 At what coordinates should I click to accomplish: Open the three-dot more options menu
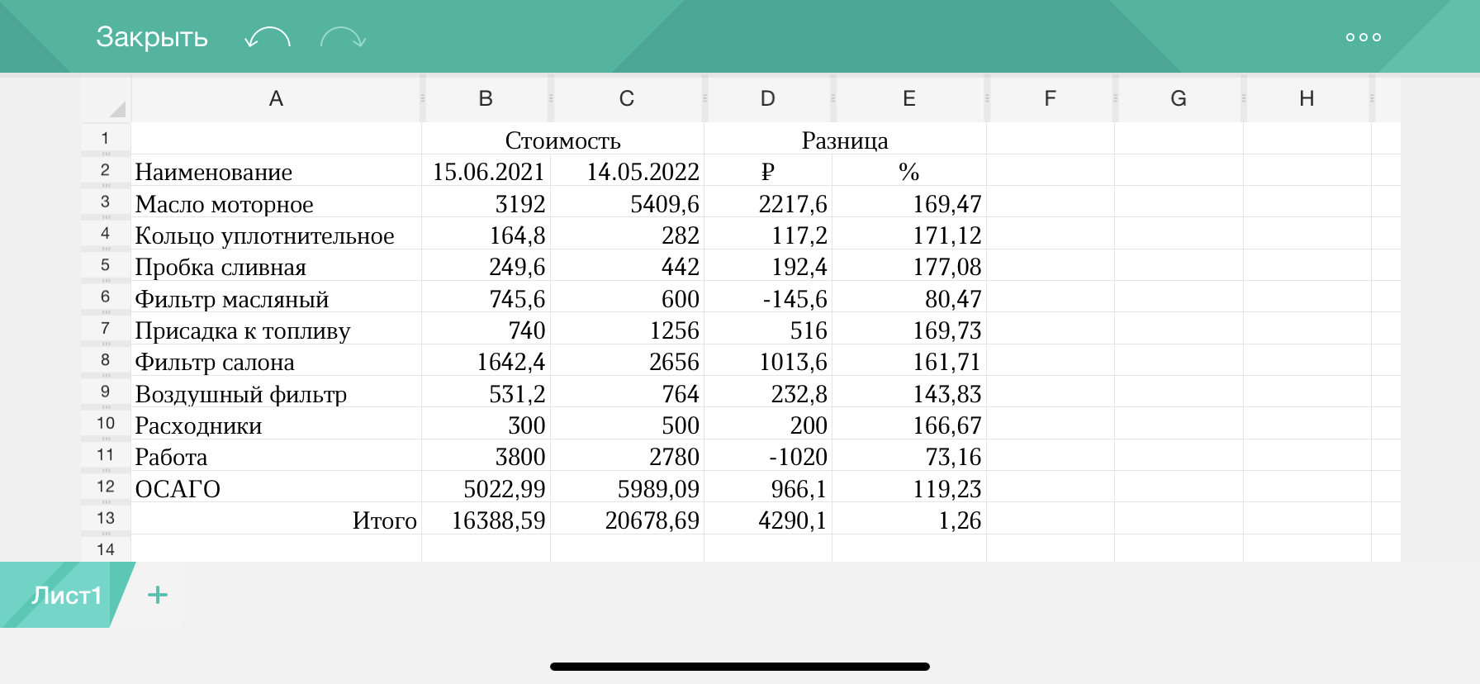(x=1363, y=37)
